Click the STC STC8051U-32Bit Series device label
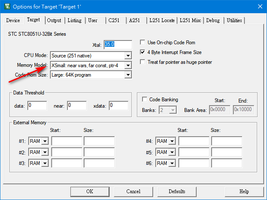Image resolution: width=267 pixels, height=200 pixels. [x=37, y=34]
